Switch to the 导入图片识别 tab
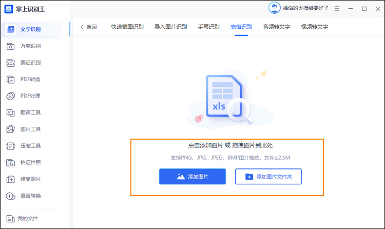 (x=170, y=27)
